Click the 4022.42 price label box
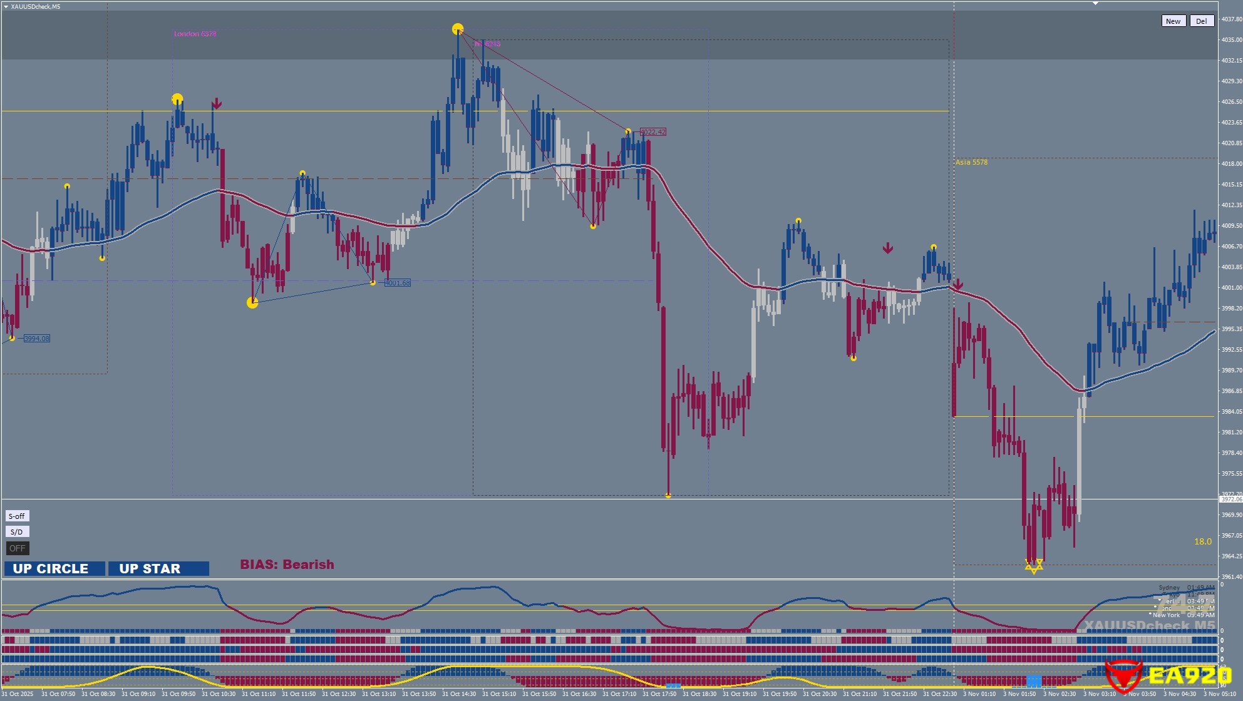This screenshot has width=1243, height=701. tap(653, 132)
